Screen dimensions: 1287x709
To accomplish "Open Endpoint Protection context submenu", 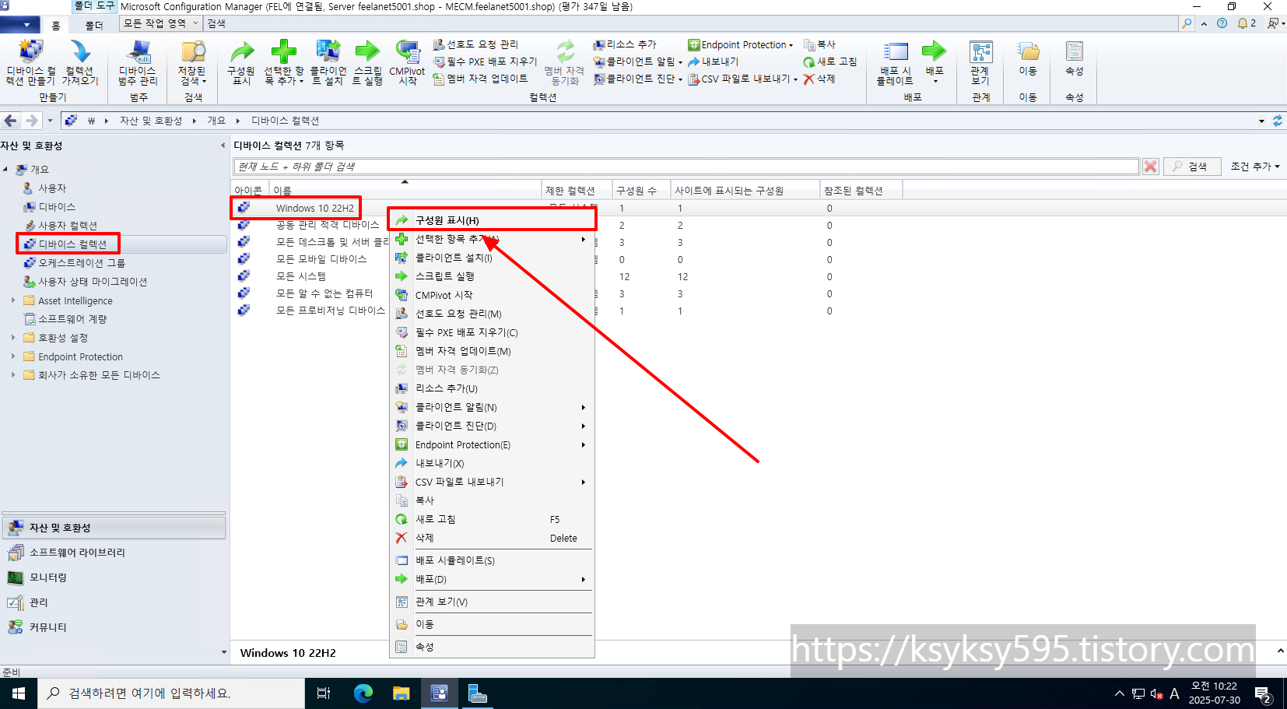I will pyautogui.click(x=492, y=444).
